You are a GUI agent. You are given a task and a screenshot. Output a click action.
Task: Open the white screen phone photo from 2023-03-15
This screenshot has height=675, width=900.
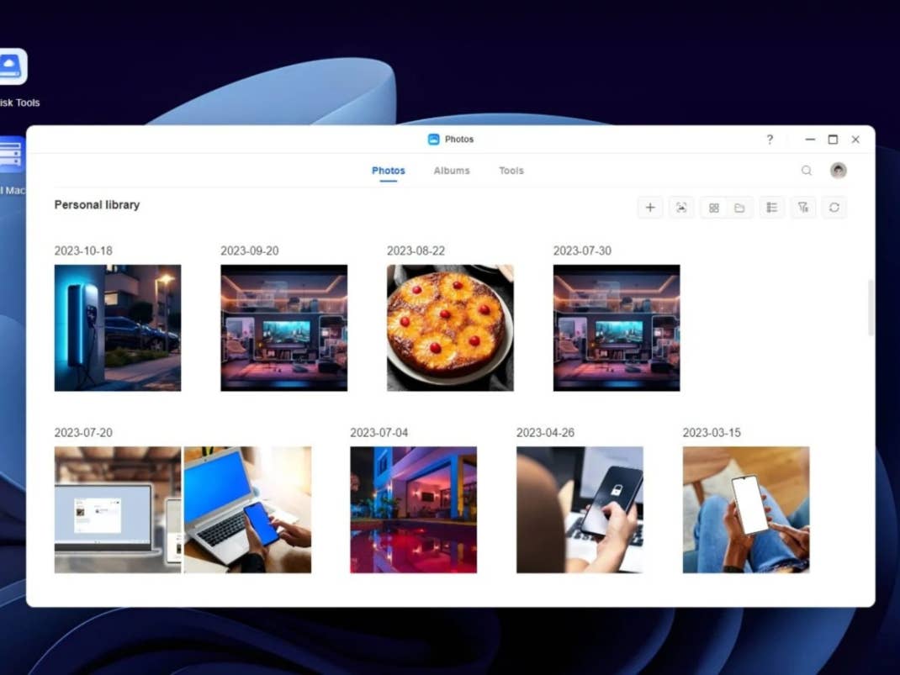(746, 510)
